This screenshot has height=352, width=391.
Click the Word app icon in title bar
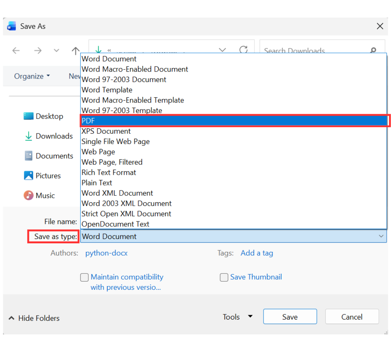11,26
